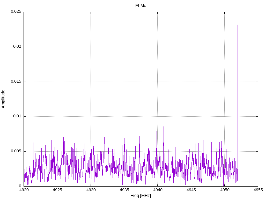The image size is (265, 199).
Task: Click the 4930 x-axis tick label
Action: coord(91,190)
